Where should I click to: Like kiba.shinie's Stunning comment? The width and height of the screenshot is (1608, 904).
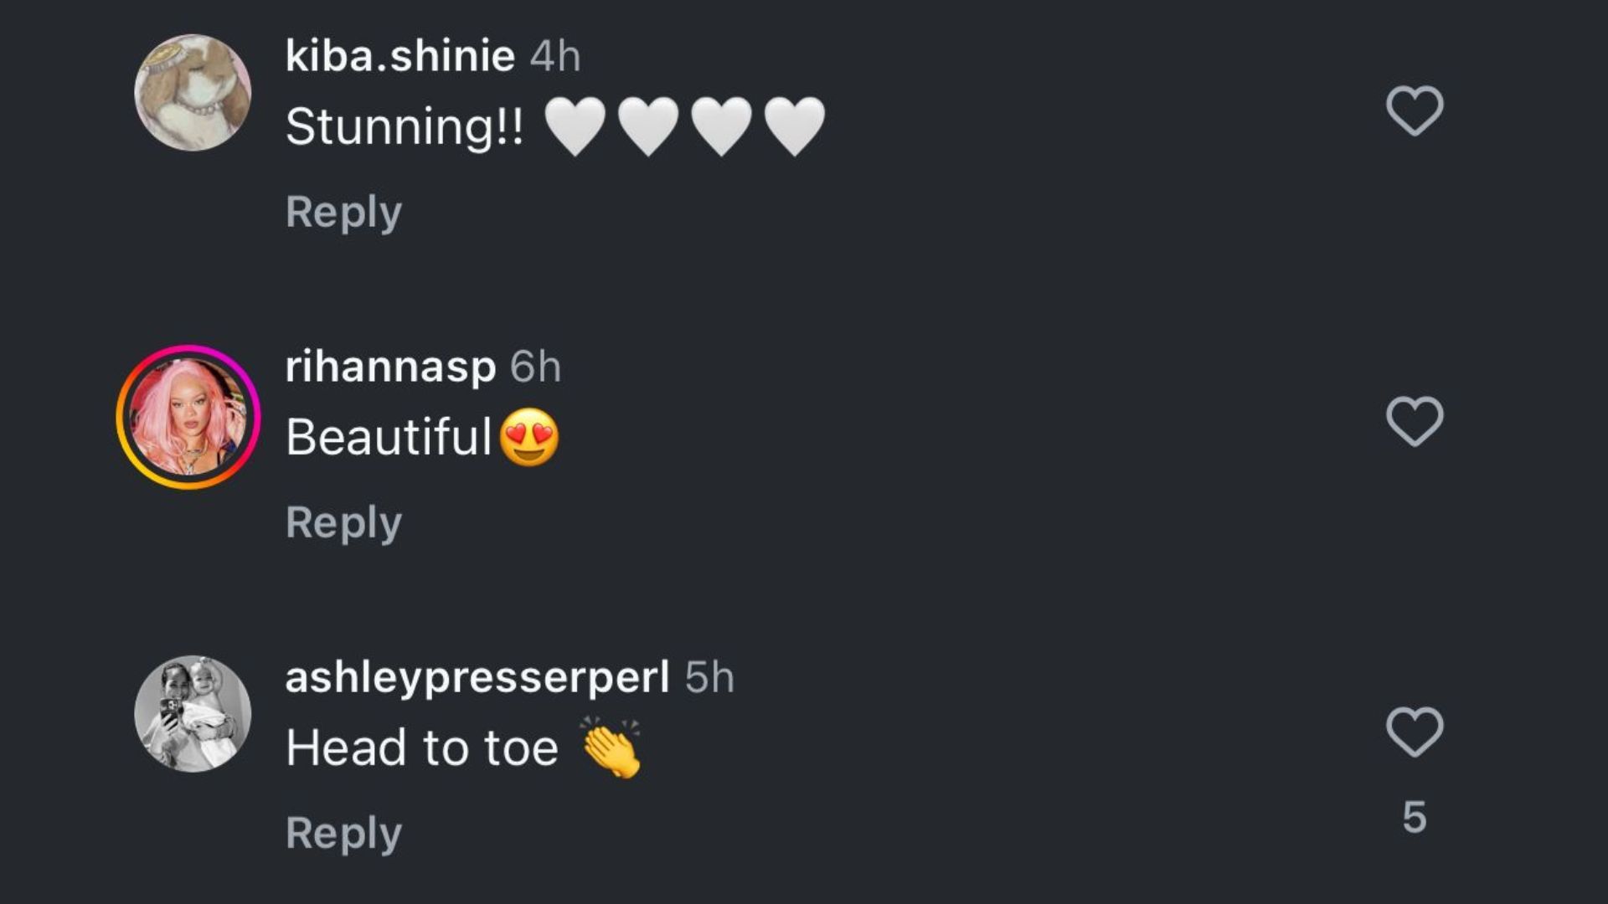click(x=1415, y=110)
